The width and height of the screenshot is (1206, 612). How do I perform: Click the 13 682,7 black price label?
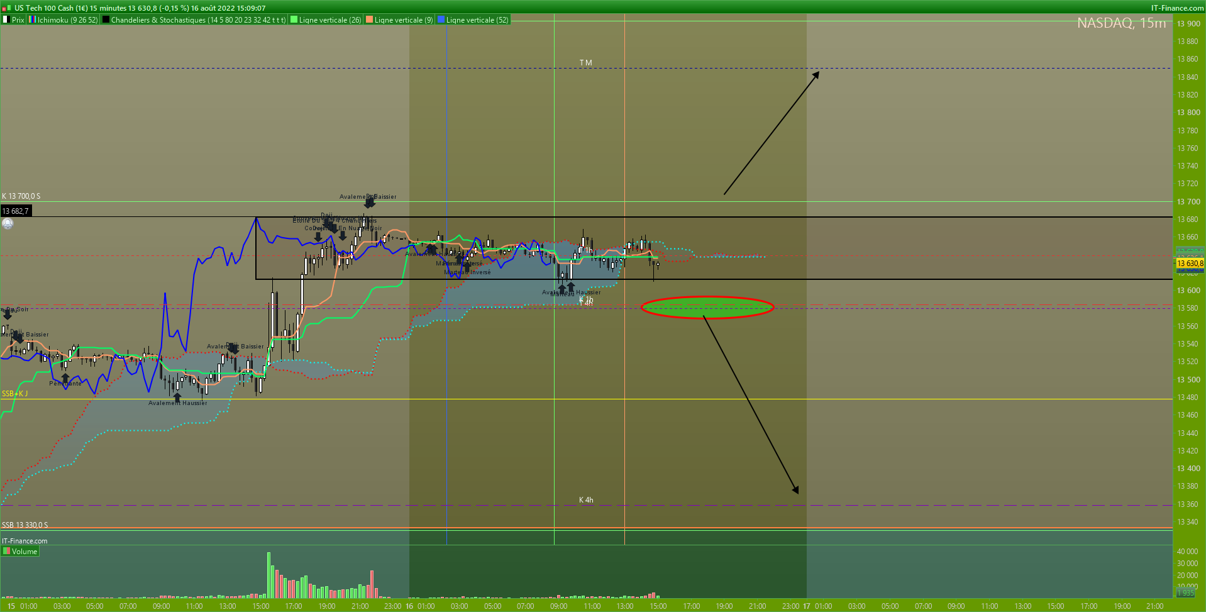point(16,211)
